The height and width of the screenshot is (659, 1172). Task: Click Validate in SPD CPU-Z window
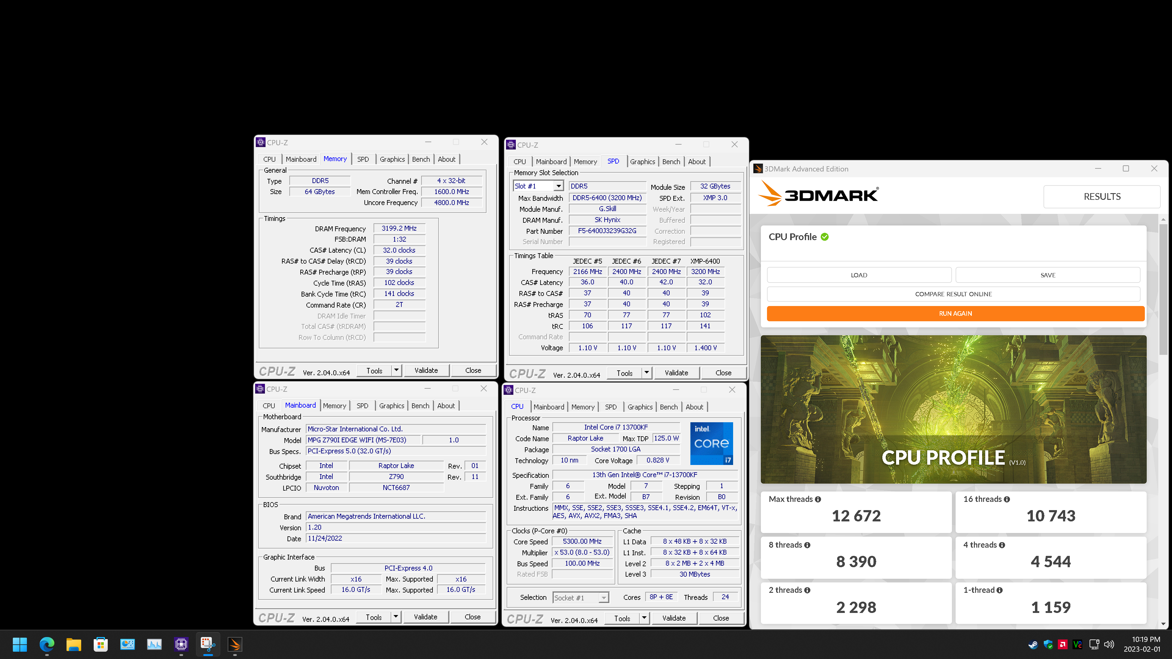(x=676, y=373)
